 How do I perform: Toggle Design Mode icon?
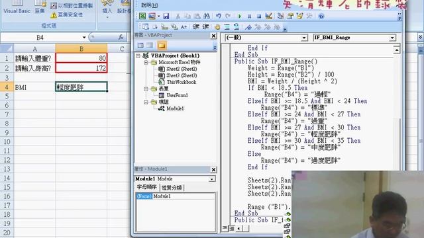268,16
